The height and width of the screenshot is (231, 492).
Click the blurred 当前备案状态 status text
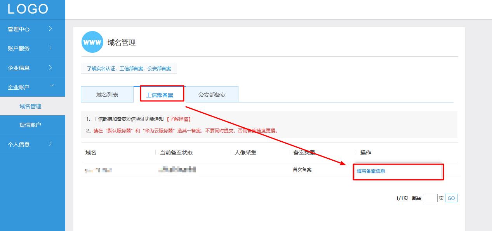click(x=177, y=169)
